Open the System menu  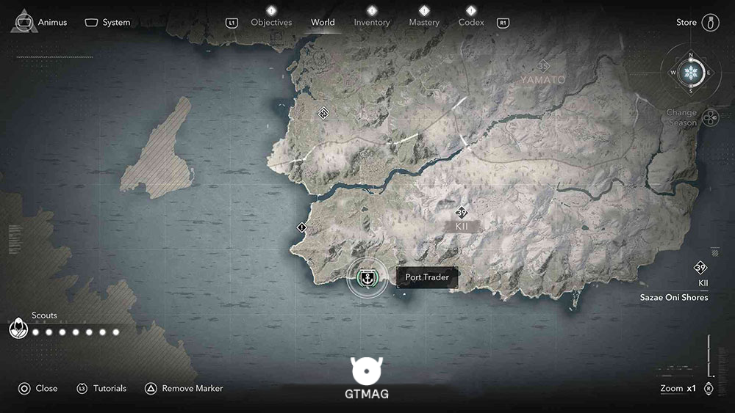[x=107, y=23]
